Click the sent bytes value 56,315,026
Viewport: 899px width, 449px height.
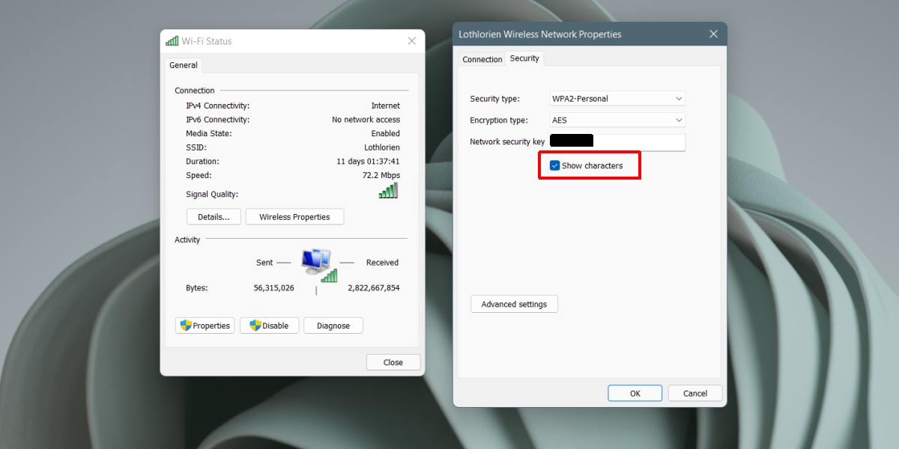click(x=274, y=288)
